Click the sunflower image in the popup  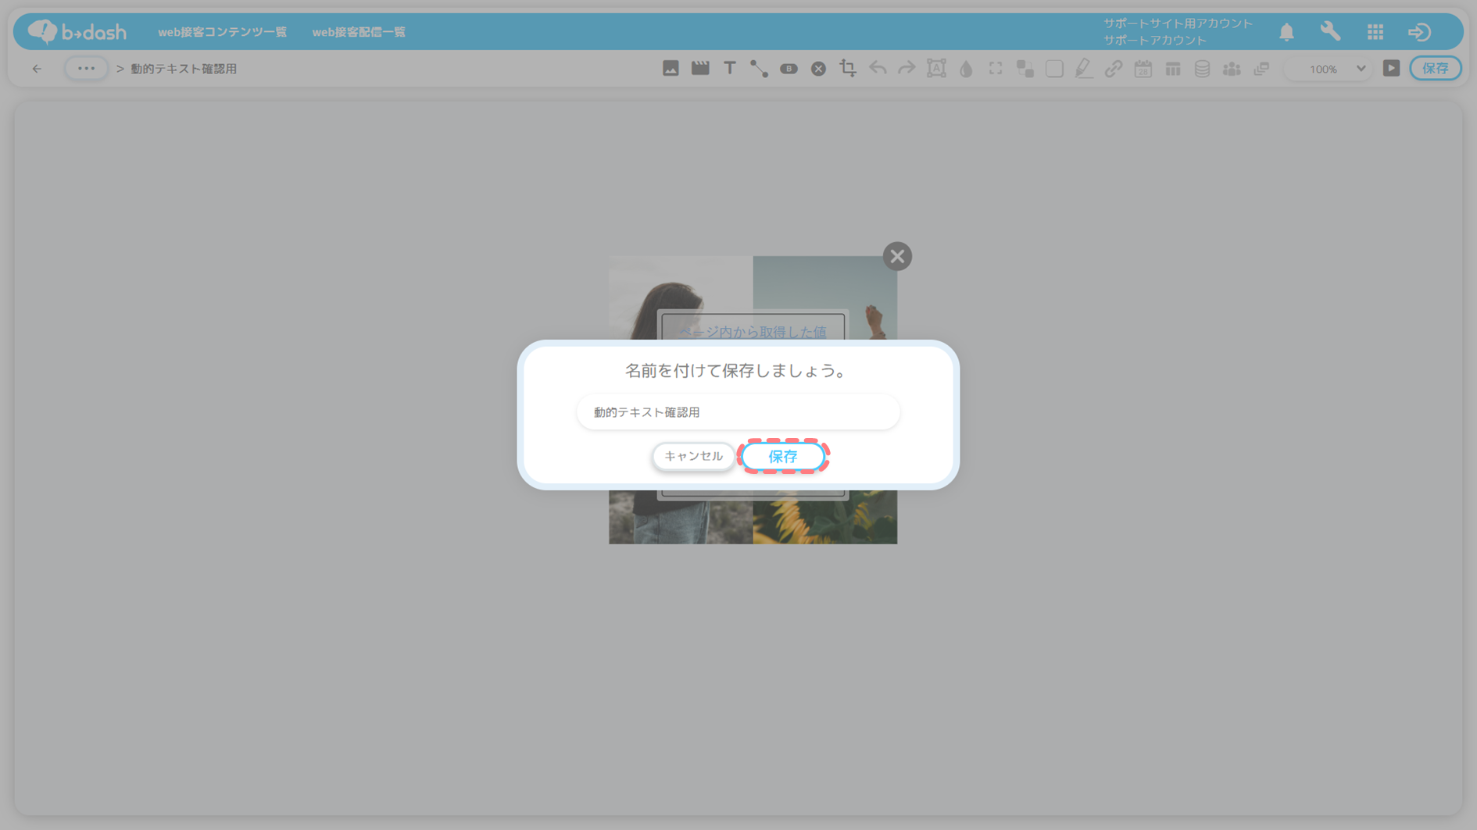(824, 517)
